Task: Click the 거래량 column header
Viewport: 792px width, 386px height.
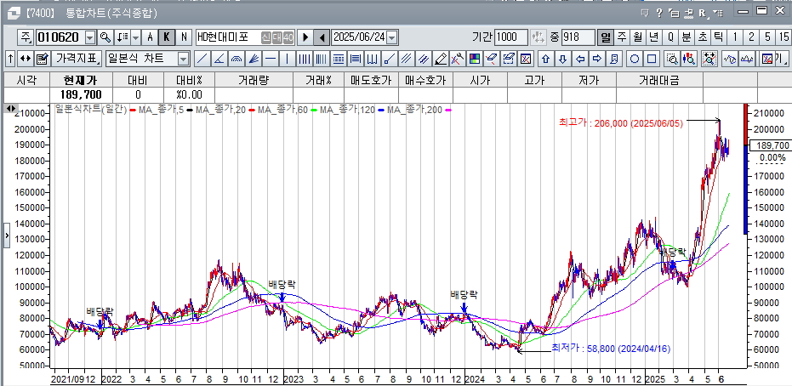Action: (x=253, y=79)
